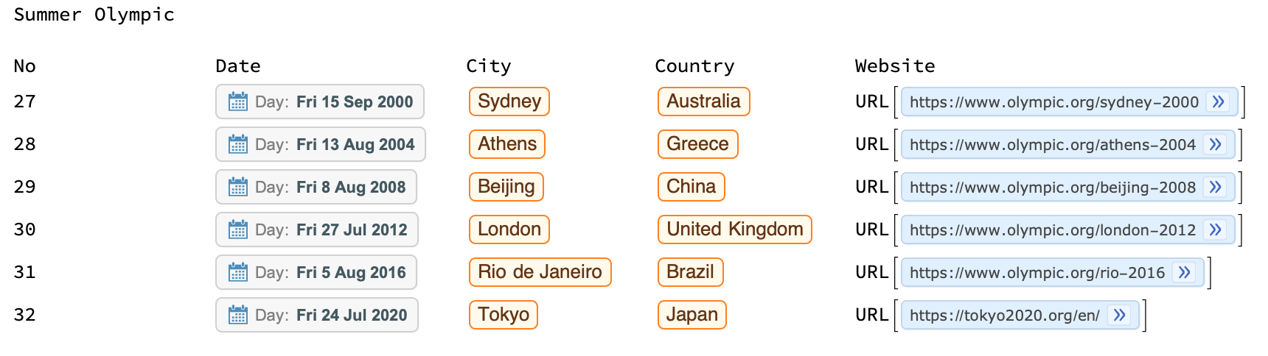This screenshot has height=356, width=1268.
Task: Select the Sydney city tag
Action: coord(509,102)
